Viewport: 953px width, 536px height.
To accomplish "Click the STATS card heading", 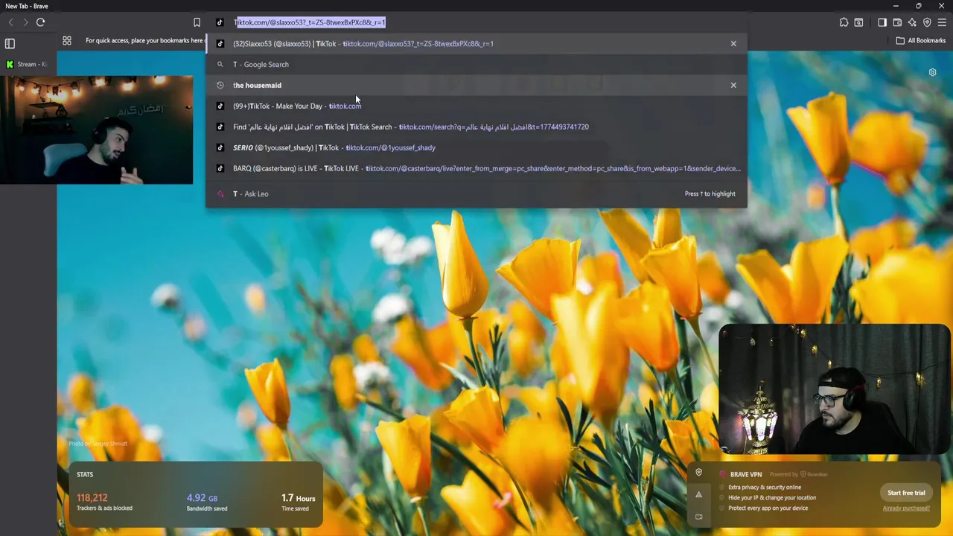I will pos(85,474).
